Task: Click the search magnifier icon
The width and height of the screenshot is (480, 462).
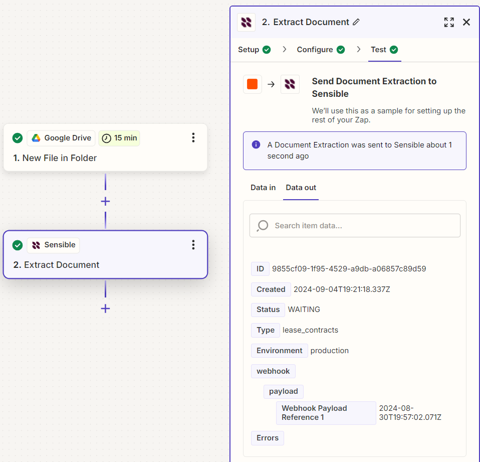Action: (263, 226)
